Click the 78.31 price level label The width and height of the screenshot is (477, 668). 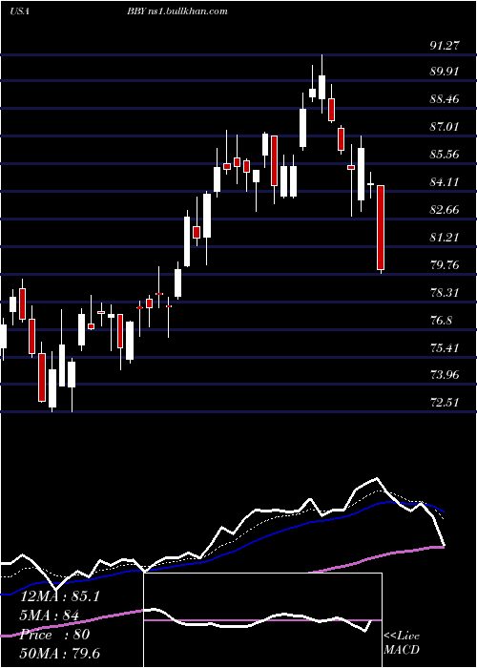click(446, 293)
